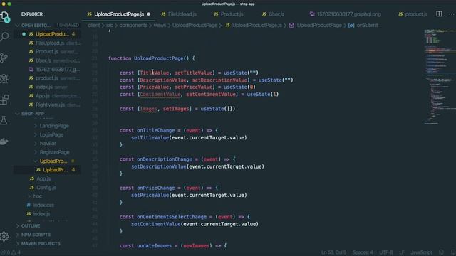Viewport: 456px width, 256px height.
Task: Open the editor More Actions ellipsis
Action: [452, 14]
